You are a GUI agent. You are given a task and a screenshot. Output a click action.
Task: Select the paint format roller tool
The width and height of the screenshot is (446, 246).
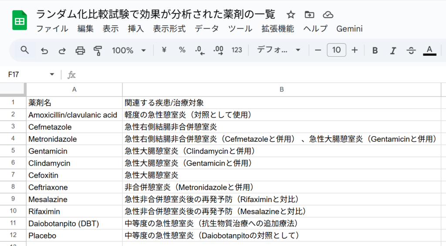pyautogui.click(x=98, y=51)
